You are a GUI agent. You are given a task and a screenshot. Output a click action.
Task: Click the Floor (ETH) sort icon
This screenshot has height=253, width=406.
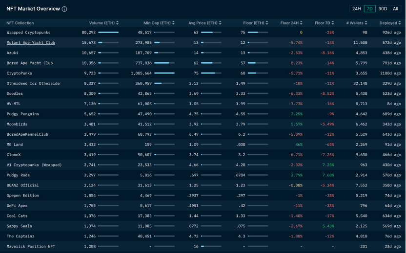pos(267,23)
